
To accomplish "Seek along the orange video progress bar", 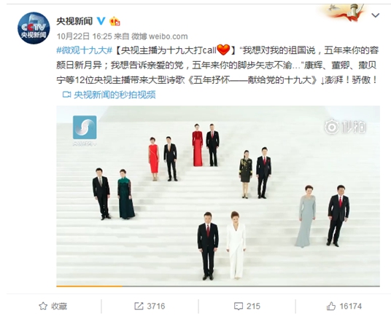I will click(218, 286).
